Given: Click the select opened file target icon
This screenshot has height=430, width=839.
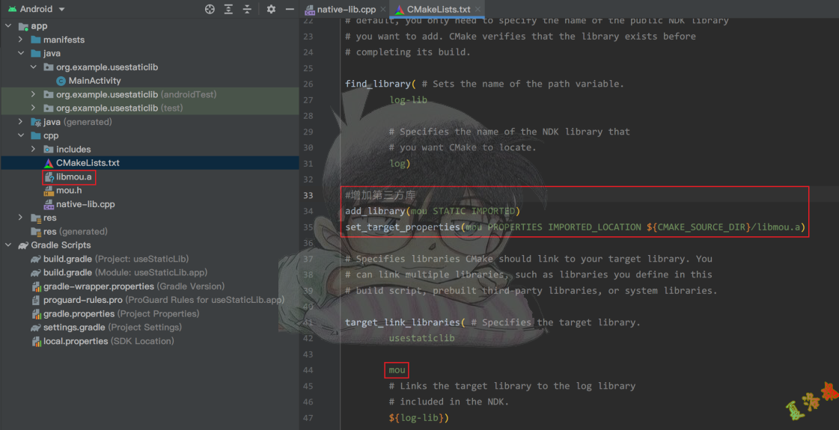Looking at the screenshot, I should click(210, 9).
